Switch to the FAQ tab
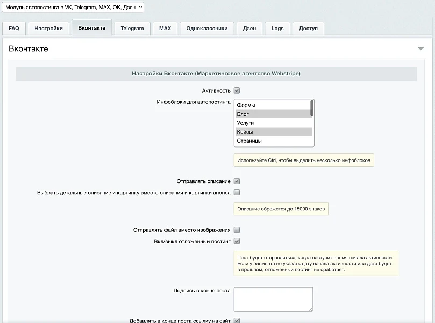 coord(14,29)
